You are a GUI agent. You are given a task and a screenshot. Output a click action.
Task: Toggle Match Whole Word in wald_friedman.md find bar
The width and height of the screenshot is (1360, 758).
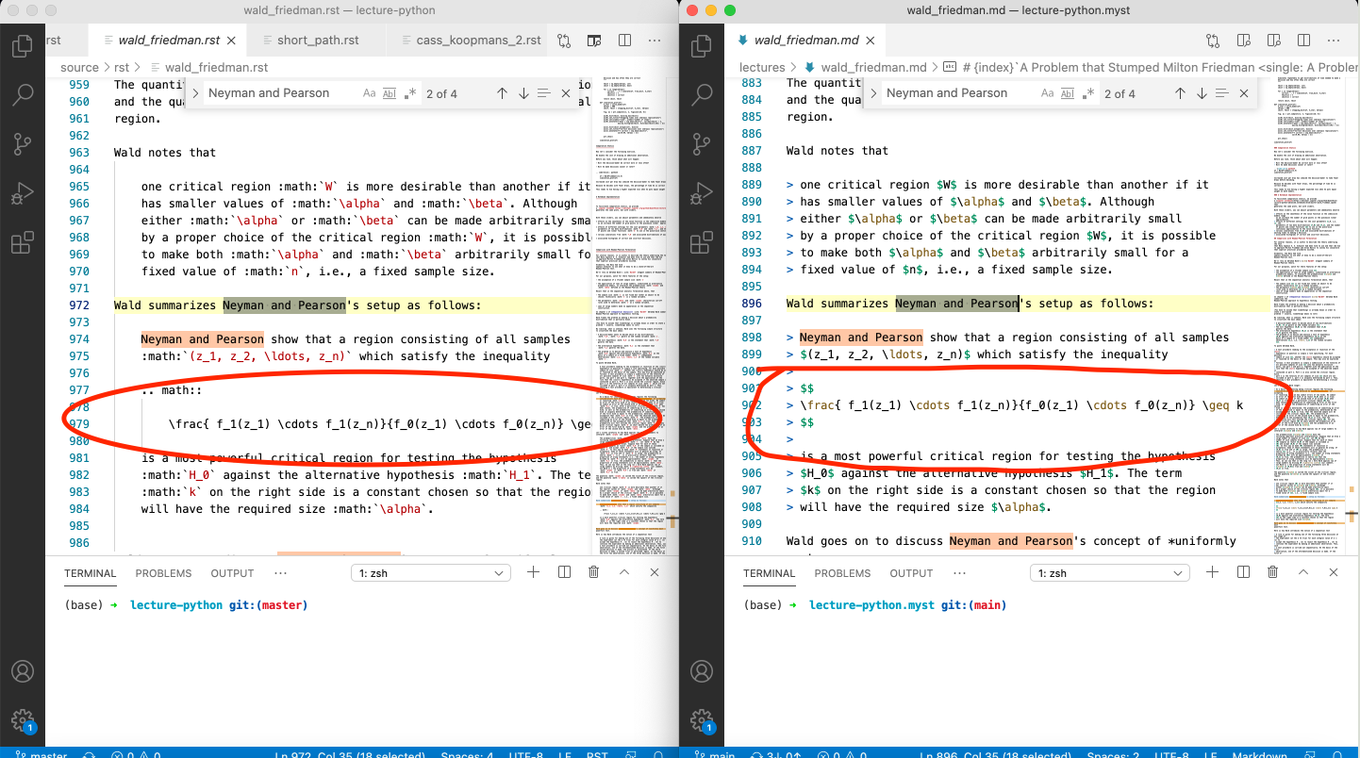(x=1068, y=93)
